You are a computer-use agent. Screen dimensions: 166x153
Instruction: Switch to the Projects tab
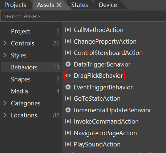(x=15, y=5)
